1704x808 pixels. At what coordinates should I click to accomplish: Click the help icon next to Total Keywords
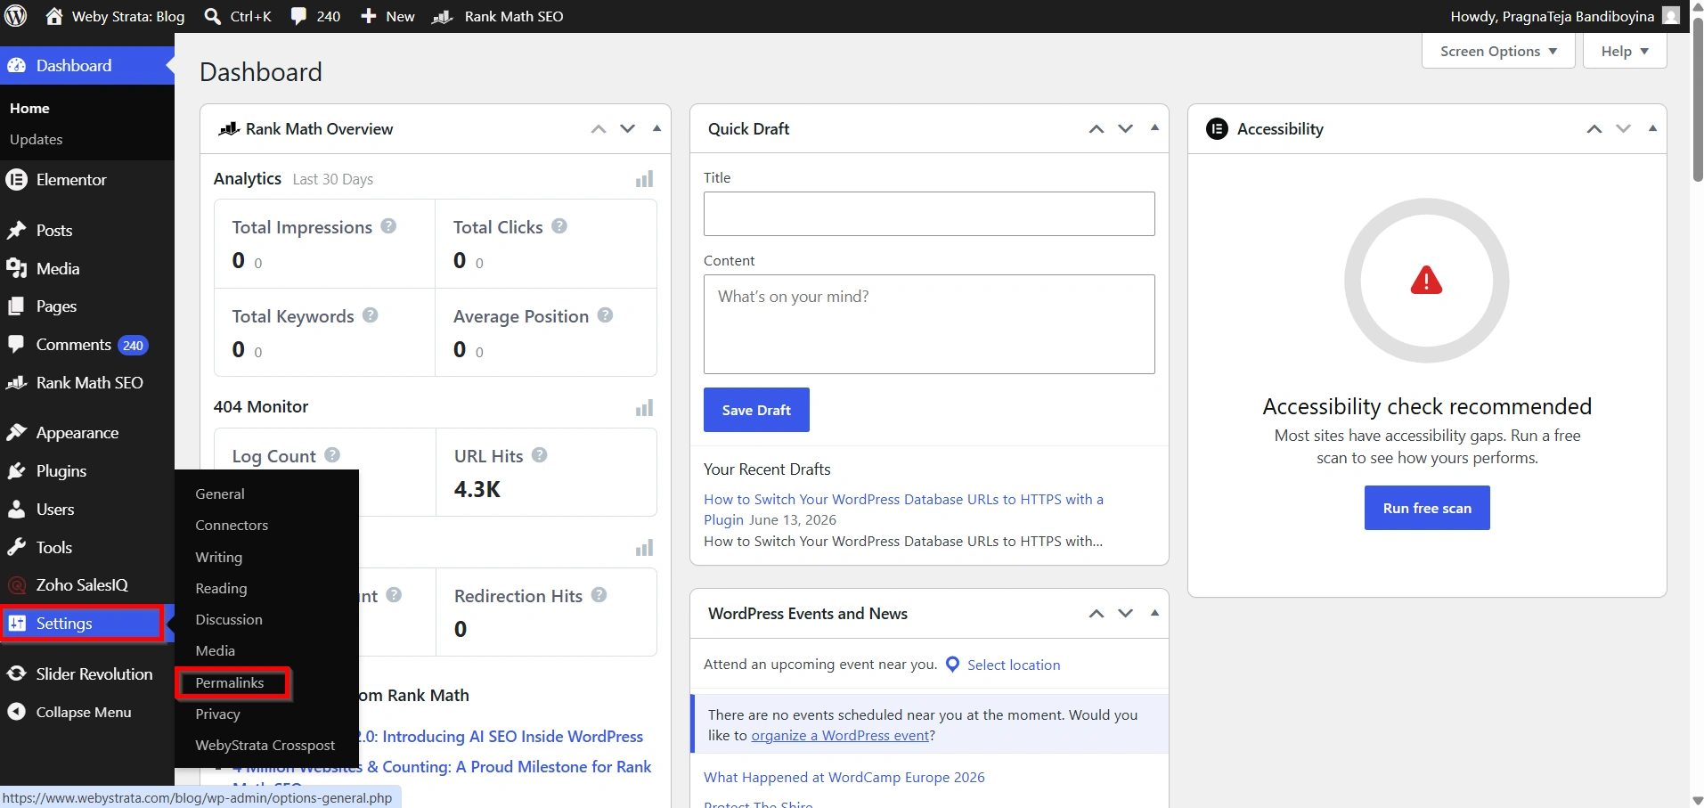click(371, 315)
